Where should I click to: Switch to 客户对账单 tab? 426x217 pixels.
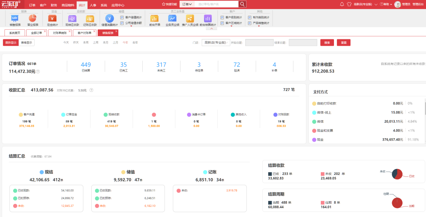point(85,33)
